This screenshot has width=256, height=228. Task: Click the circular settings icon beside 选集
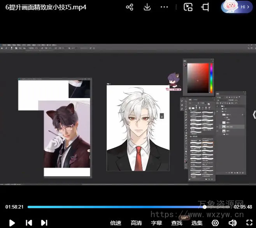coord(215,223)
